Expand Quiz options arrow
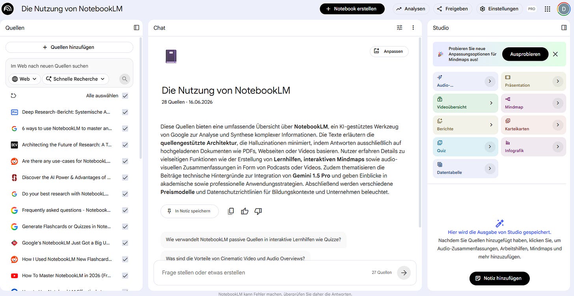 pyautogui.click(x=490, y=147)
